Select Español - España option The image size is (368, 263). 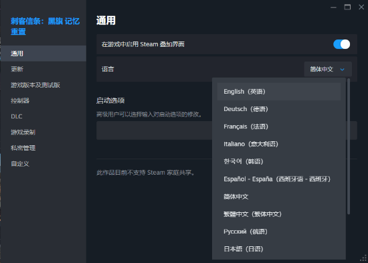click(x=279, y=179)
